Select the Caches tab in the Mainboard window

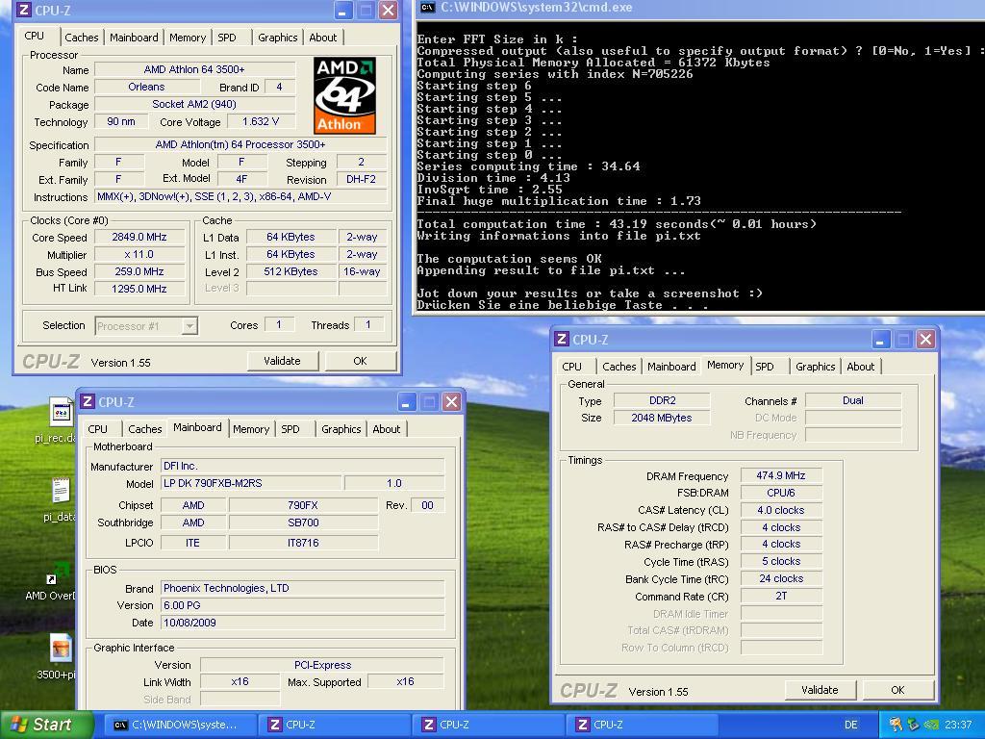pyautogui.click(x=145, y=429)
